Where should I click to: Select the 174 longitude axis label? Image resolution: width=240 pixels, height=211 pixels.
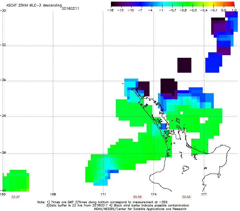pyautogui.click(x=153, y=194)
